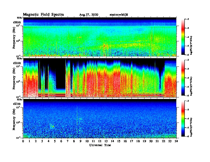Click the 'station=MOS' label

pos(119,15)
